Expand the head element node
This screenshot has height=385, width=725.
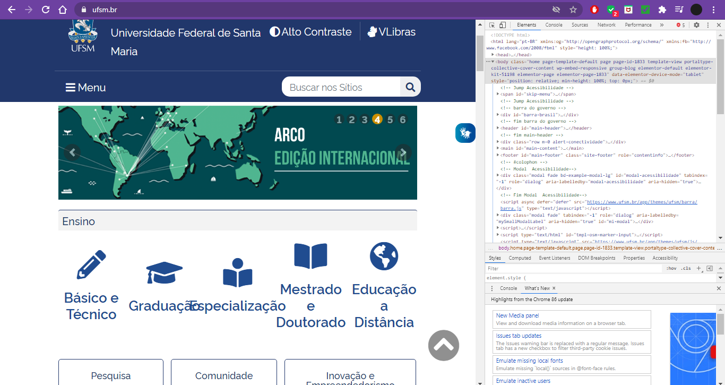point(493,55)
